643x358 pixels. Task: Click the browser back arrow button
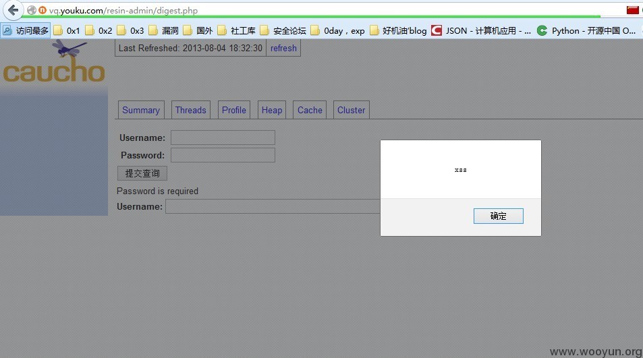pos(13,10)
